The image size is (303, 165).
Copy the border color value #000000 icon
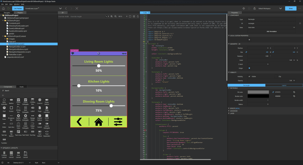pyautogui.click(x=294, y=96)
